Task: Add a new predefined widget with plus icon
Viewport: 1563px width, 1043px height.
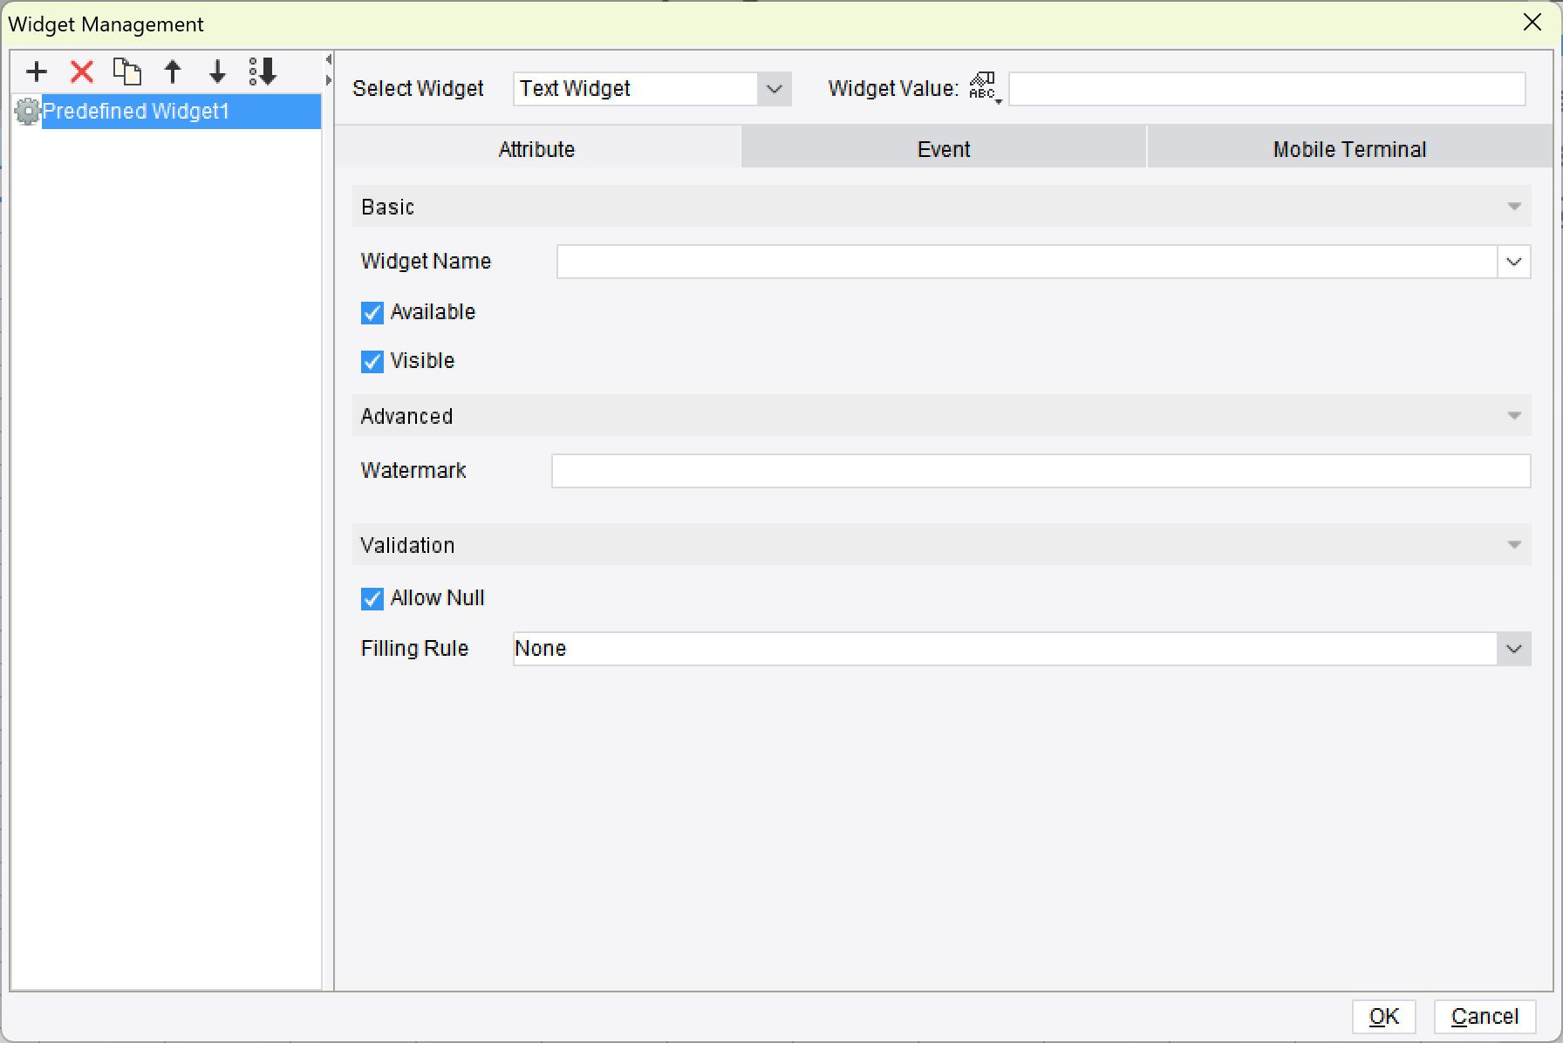Action: 37,72
